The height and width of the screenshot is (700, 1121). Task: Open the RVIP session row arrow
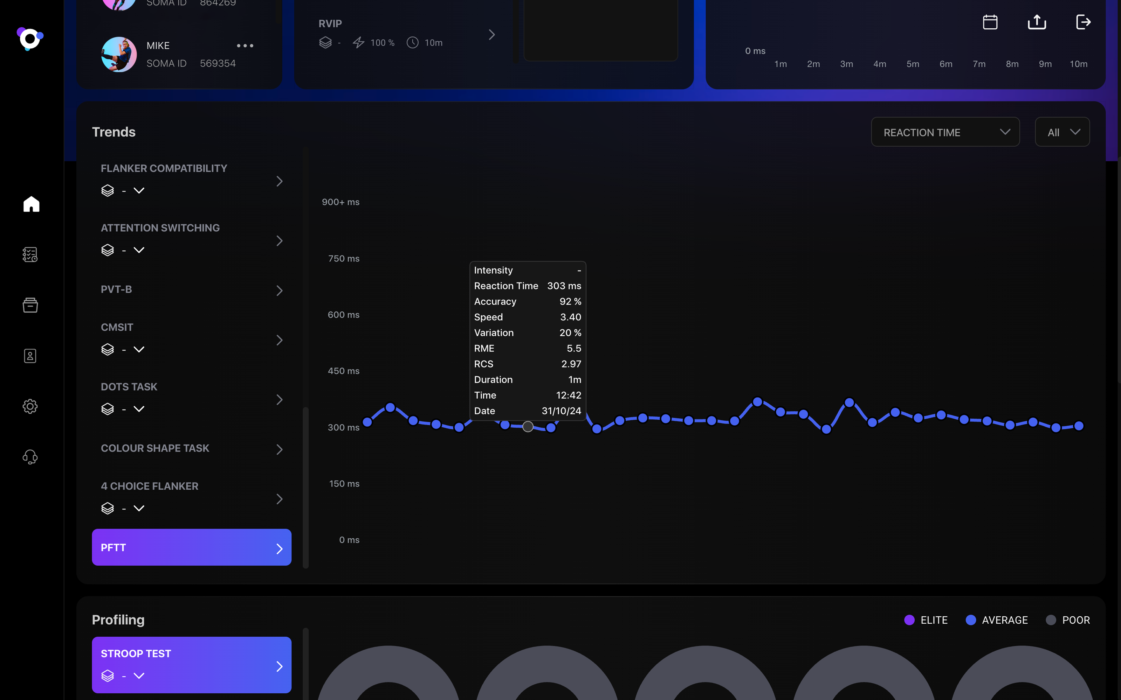click(x=491, y=35)
